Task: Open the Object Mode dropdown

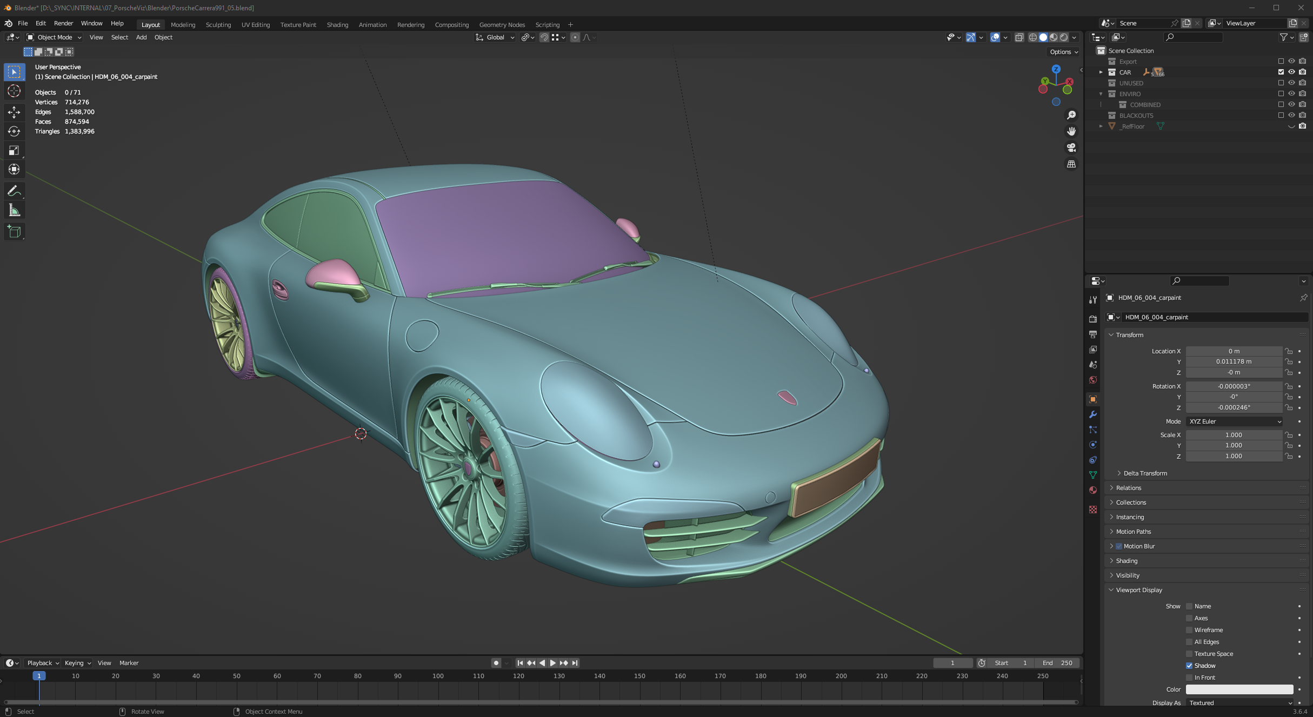Action: tap(54, 37)
